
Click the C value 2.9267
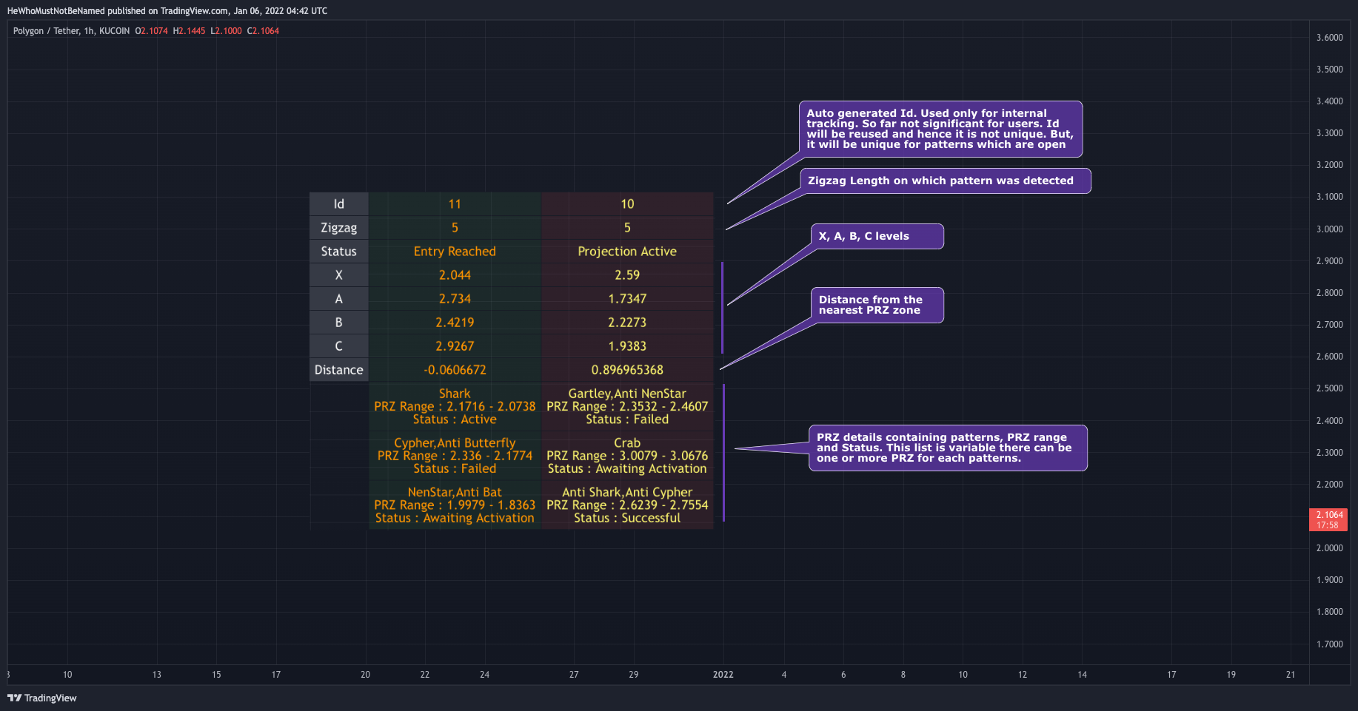455,346
